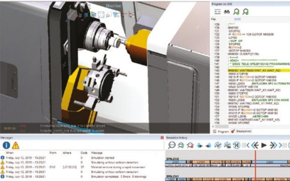Step backward with the double-arrow left button
Viewport: 290px width, 181px height.
coord(255,145)
